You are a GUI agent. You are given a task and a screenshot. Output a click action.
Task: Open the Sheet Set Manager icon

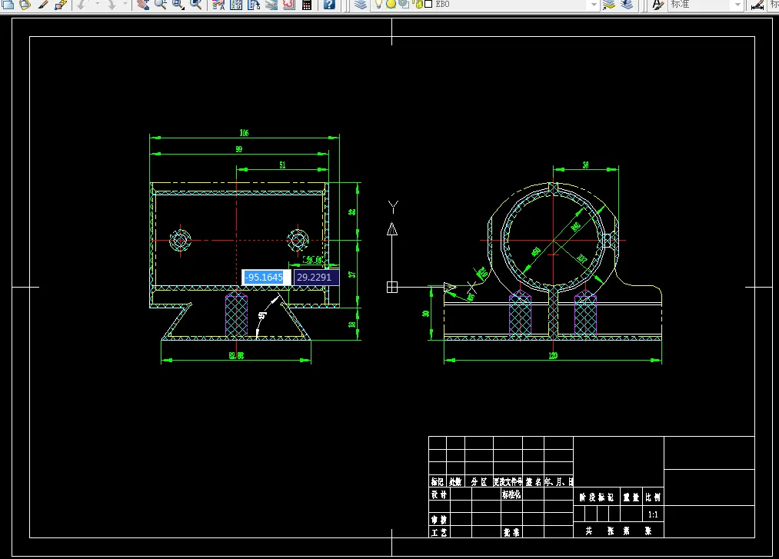click(271, 5)
